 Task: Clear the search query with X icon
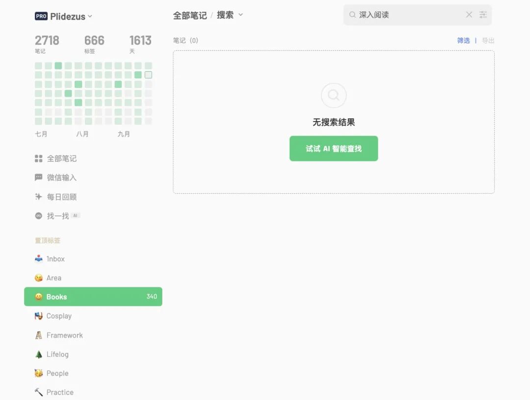pyautogui.click(x=469, y=15)
